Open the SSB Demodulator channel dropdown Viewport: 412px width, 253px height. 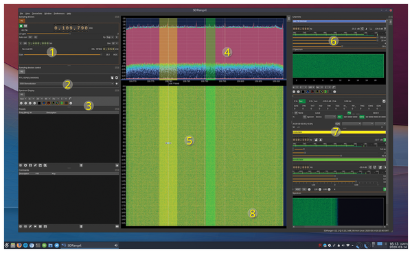click(66, 84)
